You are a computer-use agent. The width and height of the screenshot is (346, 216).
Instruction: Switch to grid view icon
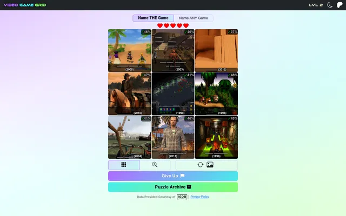tap(124, 165)
